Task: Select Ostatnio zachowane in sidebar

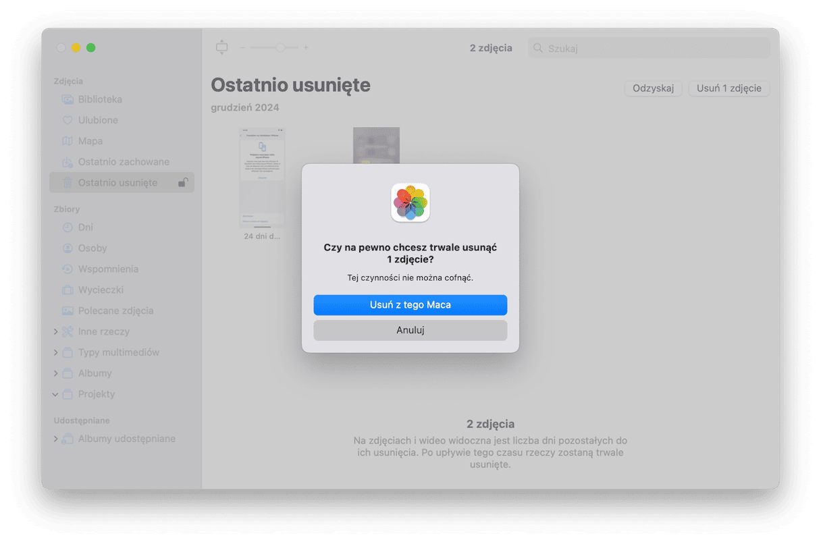Action: (x=122, y=162)
